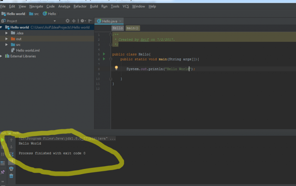
Task: Click the collapse all icon in Project toolbar
Action: click(74, 21)
